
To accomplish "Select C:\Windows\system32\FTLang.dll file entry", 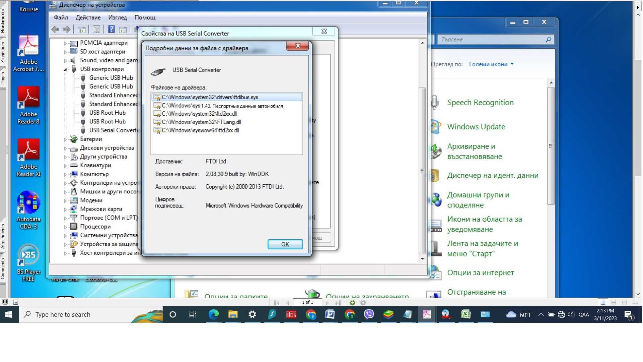I will (201, 122).
